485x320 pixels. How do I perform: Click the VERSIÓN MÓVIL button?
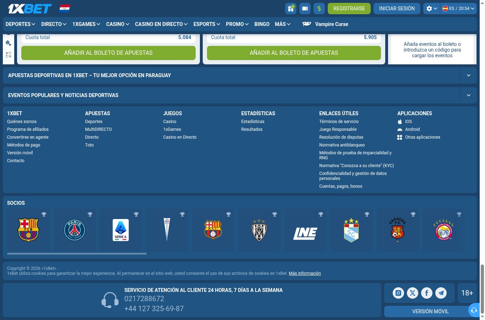tap(430, 311)
